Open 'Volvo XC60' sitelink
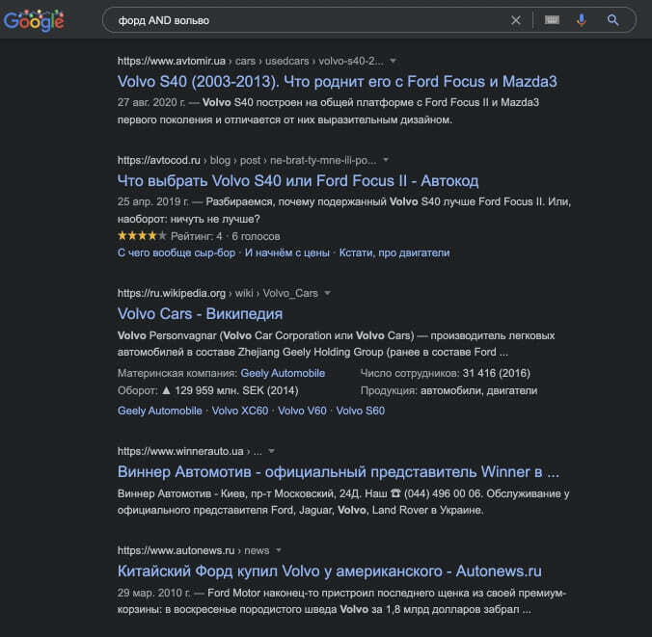Screen dimensions: 652x637 pos(240,411)
